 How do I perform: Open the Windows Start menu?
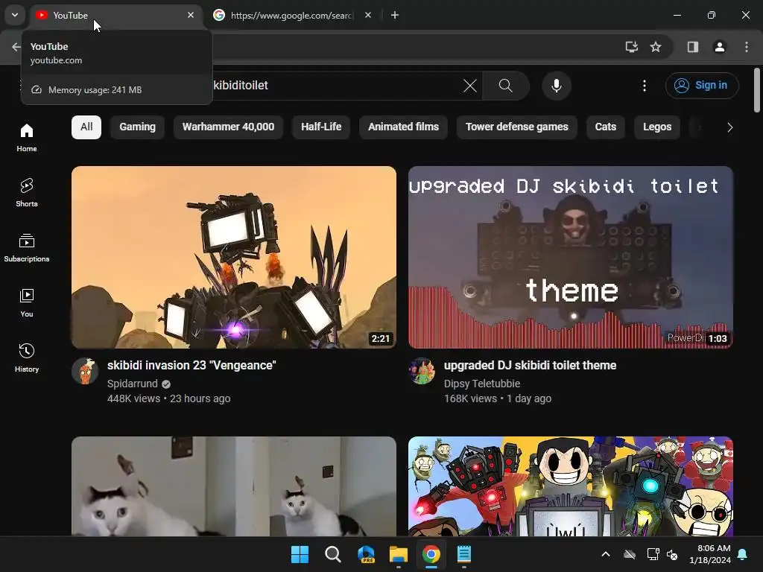tap(300, 554)
